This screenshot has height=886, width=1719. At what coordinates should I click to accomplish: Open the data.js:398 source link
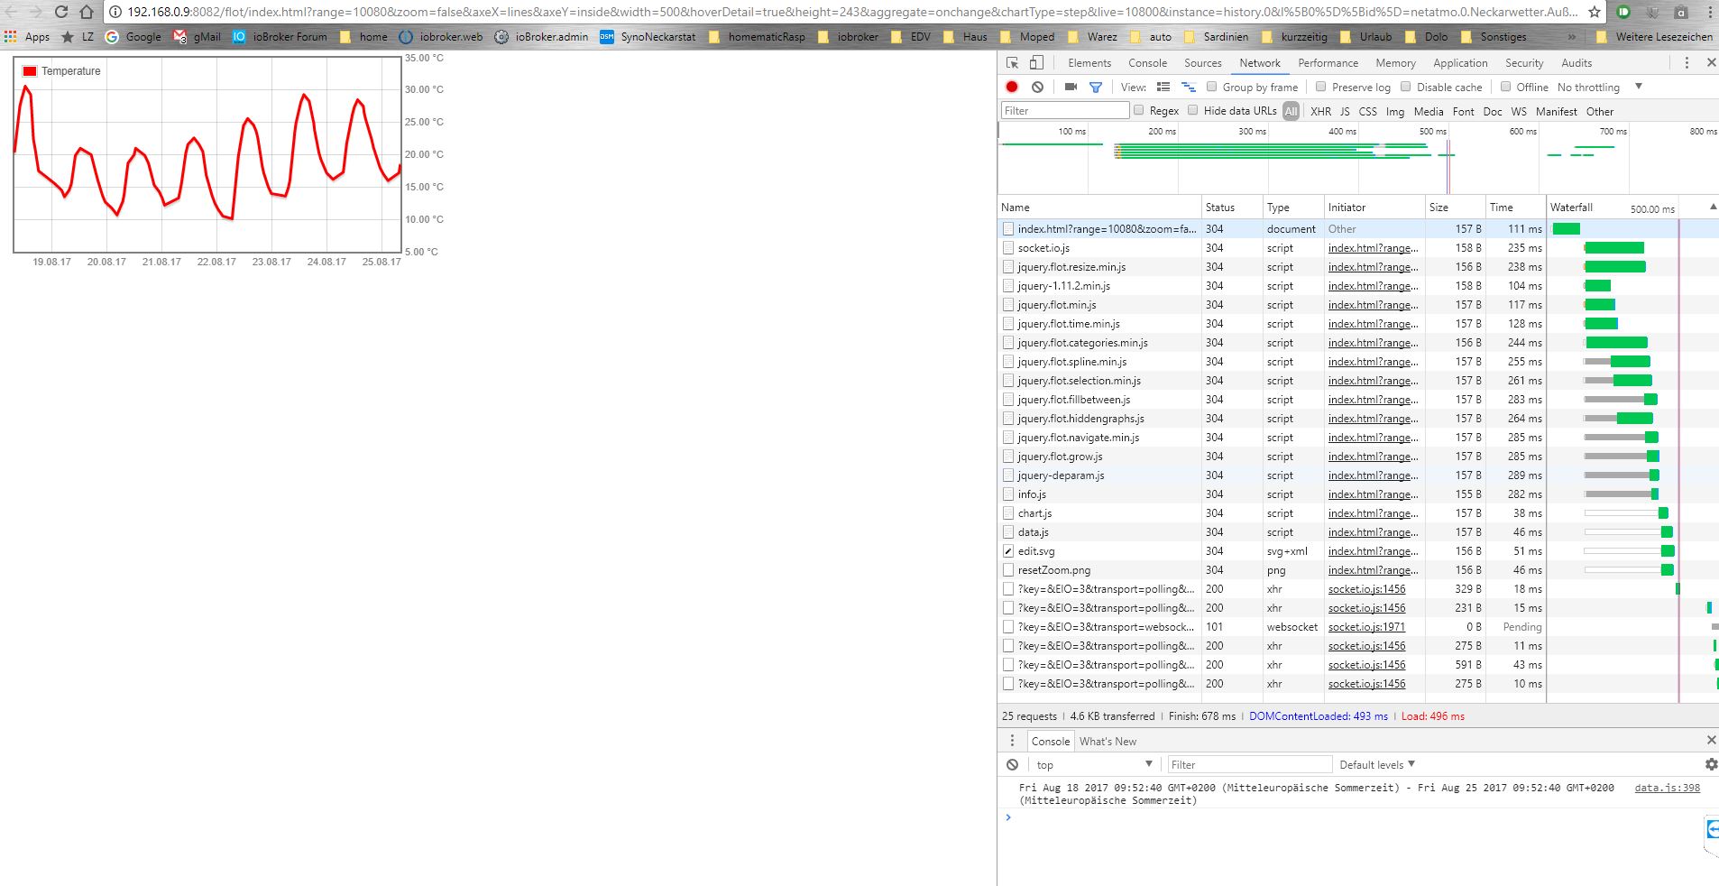tap(1667, 788)
